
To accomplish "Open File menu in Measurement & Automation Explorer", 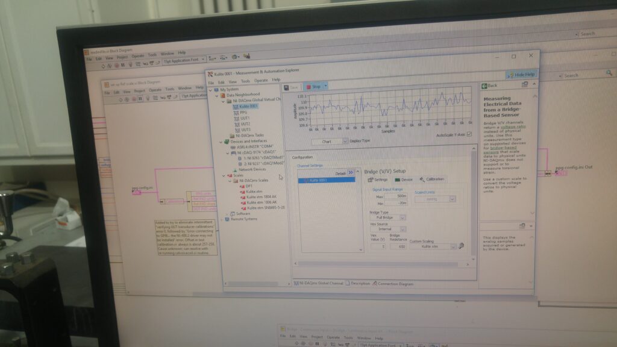I will pos(211,83).
